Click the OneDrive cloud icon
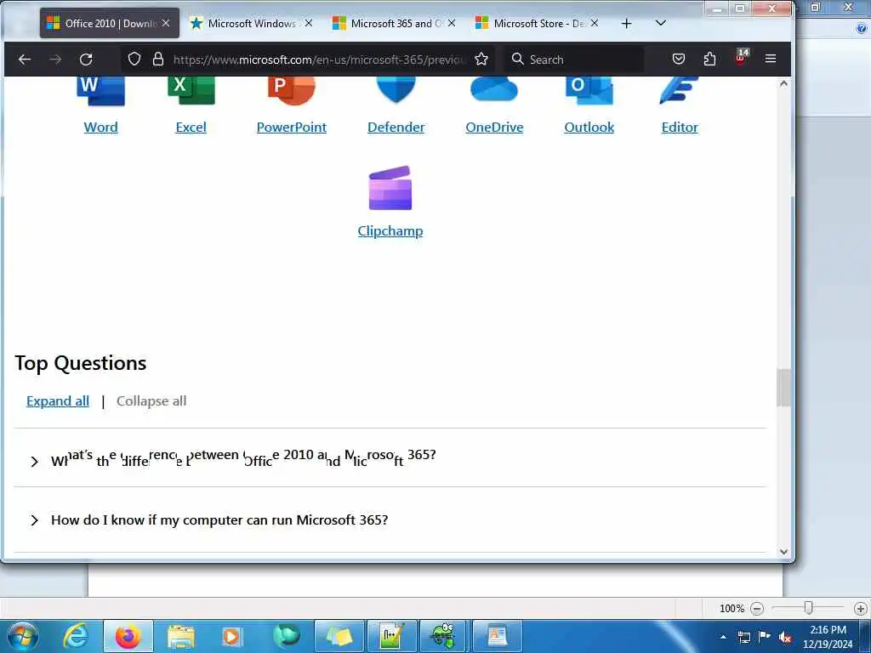The width and height of the screenshot is (871, 653). [x=494, y=90]
